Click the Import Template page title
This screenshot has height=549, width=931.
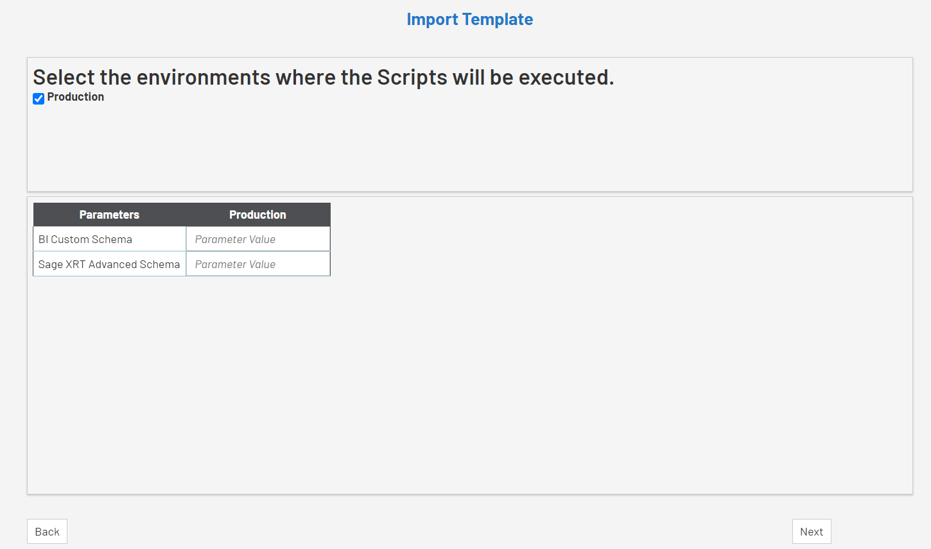(469, 19)
